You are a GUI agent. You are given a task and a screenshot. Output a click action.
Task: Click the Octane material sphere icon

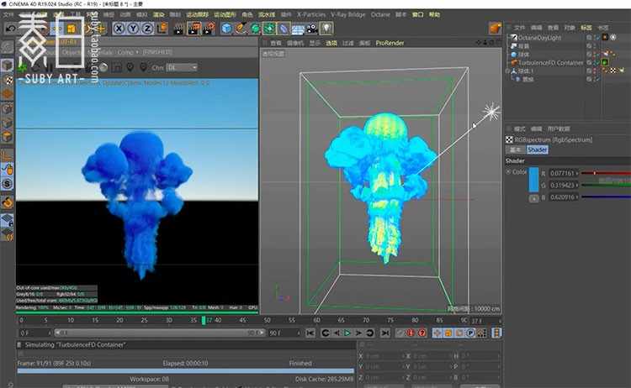coord(103,67)
